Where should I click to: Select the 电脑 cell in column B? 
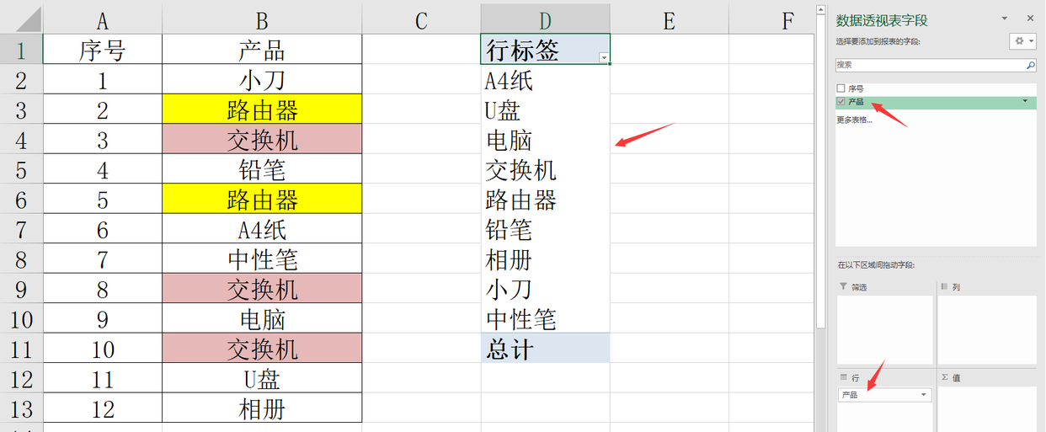click(262, 319)
